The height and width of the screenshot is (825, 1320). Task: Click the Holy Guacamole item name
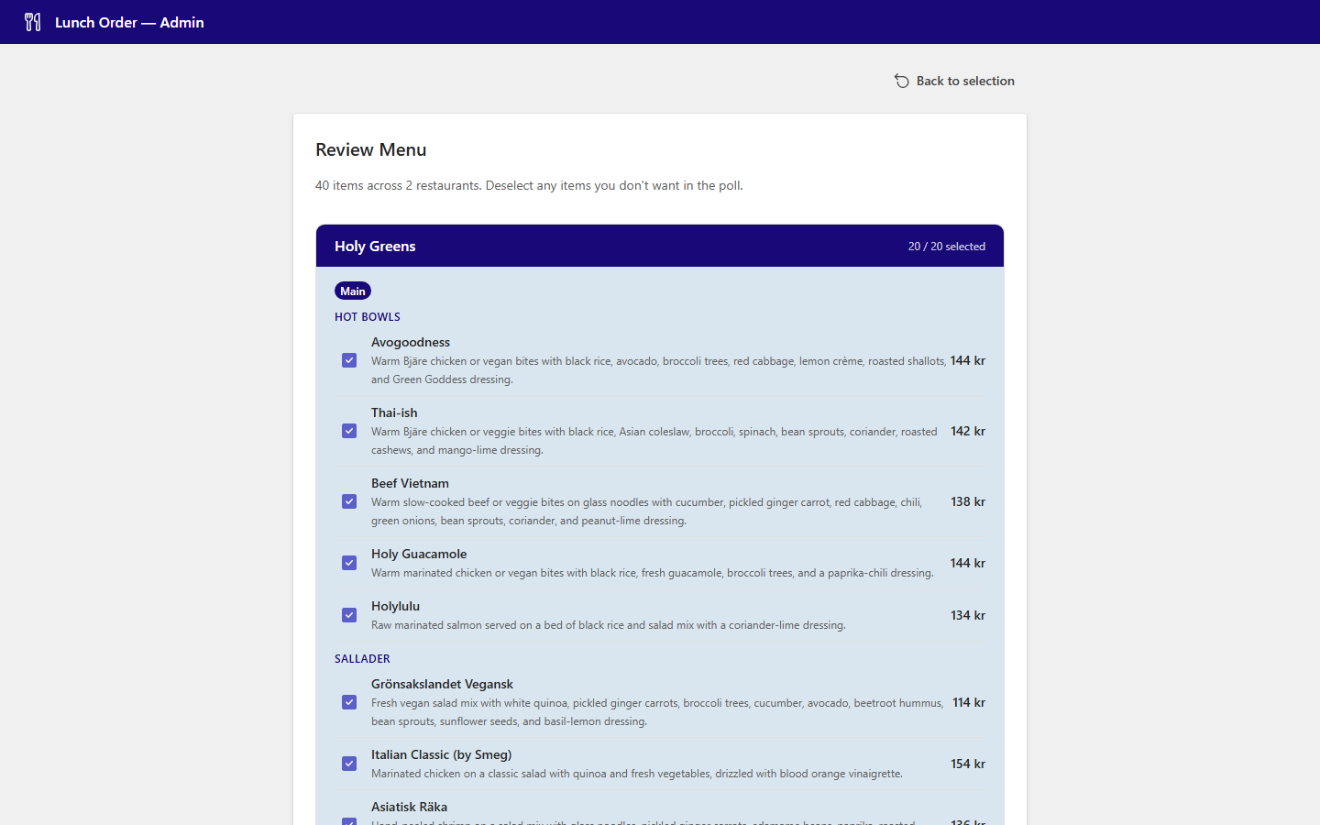(419, 554)
